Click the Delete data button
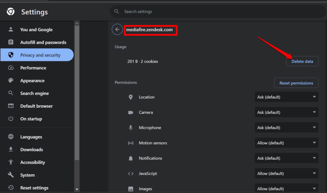327x193 pixels. click(x=302, y=61)
